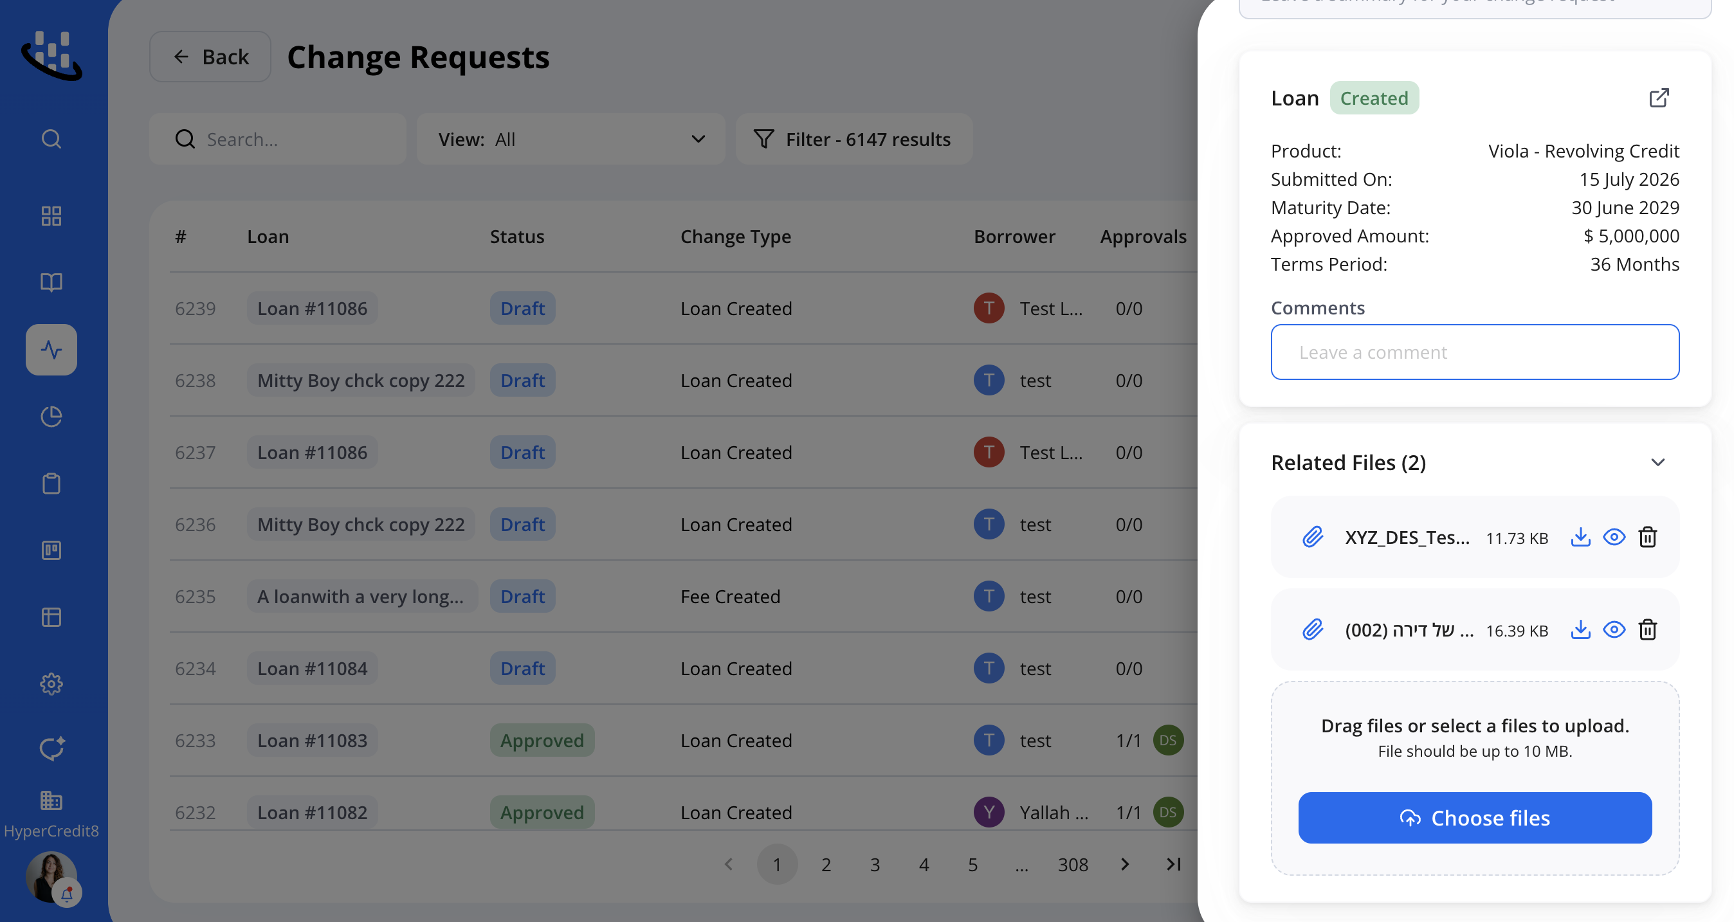
Task: Preview the 16.39 KB file with eye icon
Action: coord(1614,630)
